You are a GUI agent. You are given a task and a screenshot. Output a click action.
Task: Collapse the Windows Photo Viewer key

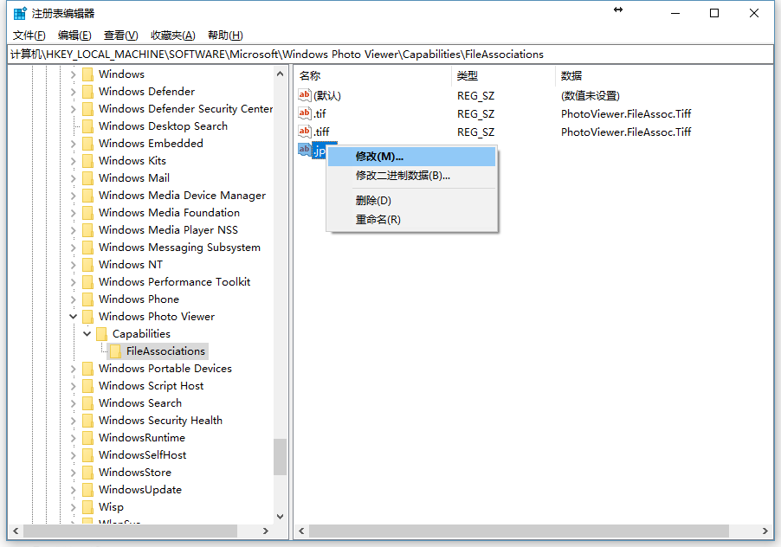click(x=74, y=317)
